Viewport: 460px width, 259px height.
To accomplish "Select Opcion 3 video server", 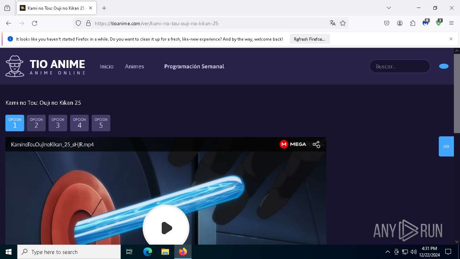I will tap(58, 123).
